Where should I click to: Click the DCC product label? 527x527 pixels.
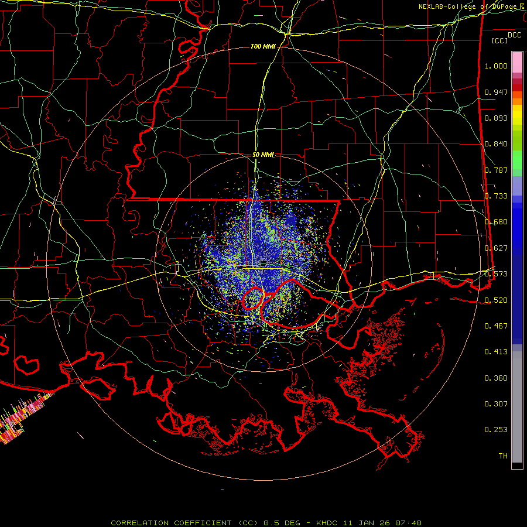(x=515, y=35)
